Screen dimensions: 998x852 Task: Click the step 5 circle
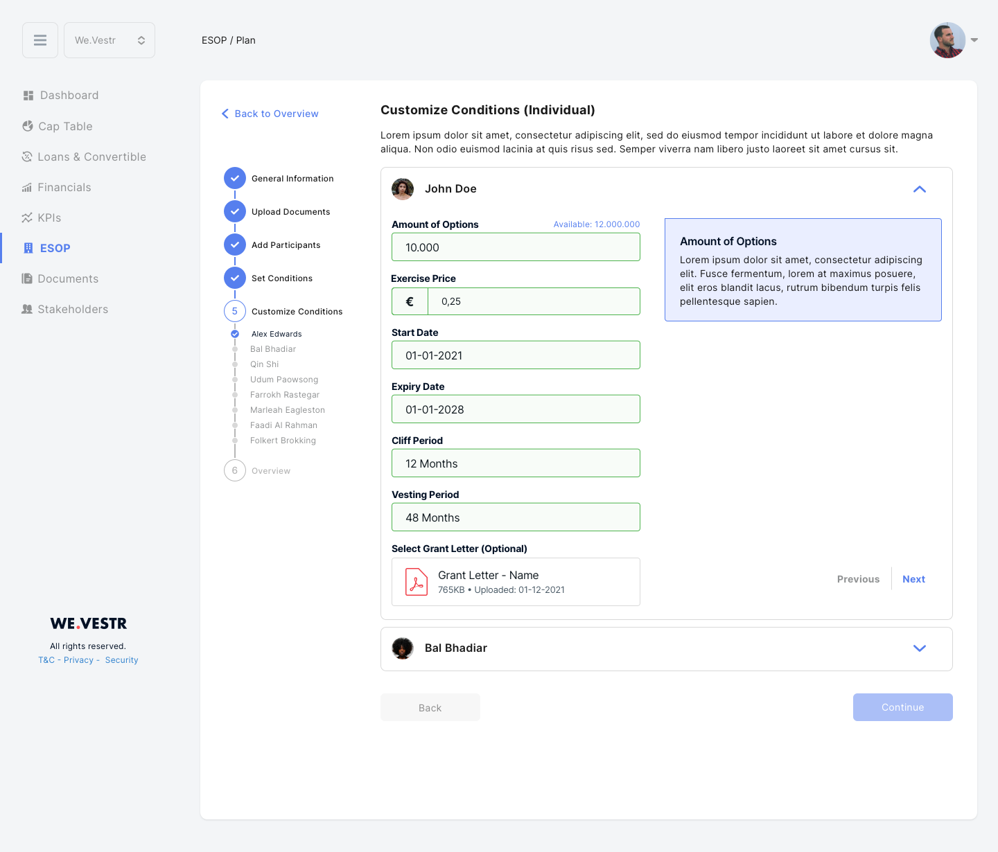click(x=235, y=311)
